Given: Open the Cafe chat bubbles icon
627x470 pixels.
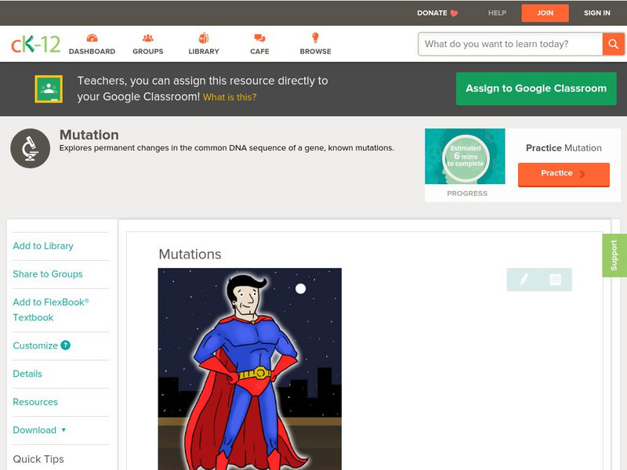Looking at the screenshot, I should pos(259,38).
